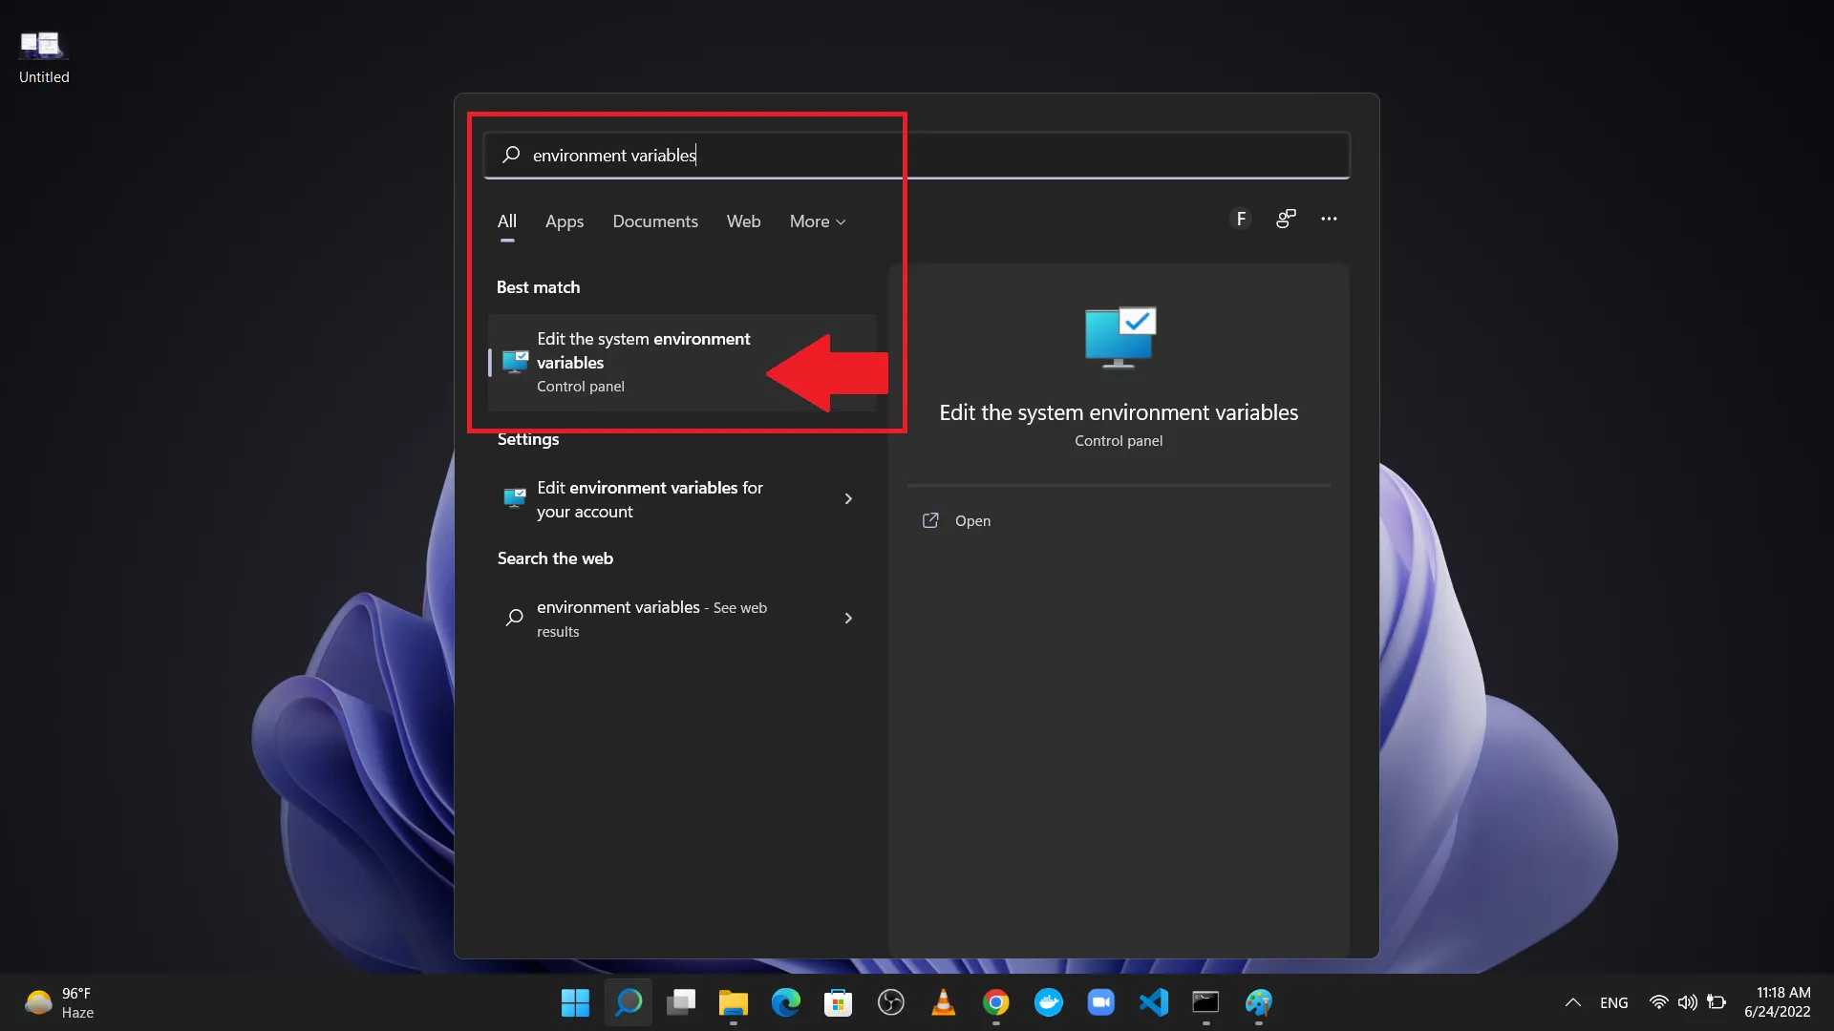This screenshot has width=1834, height=1031.
Task: Select the Web filter tab
Action: (743, 221)
